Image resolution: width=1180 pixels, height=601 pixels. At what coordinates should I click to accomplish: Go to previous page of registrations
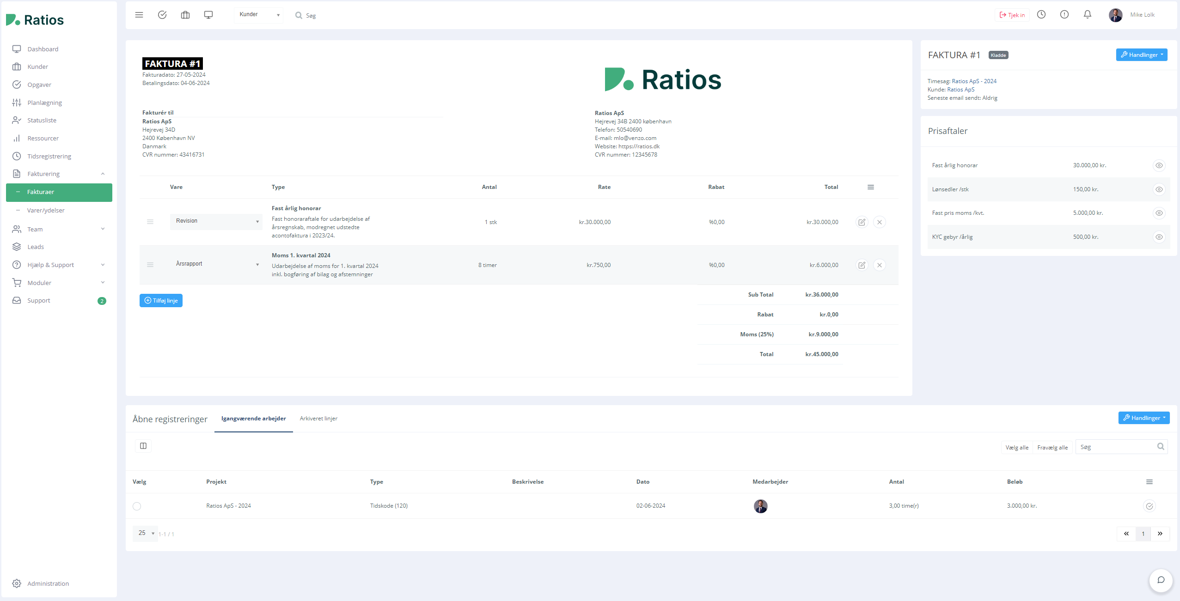[1126, 534]
